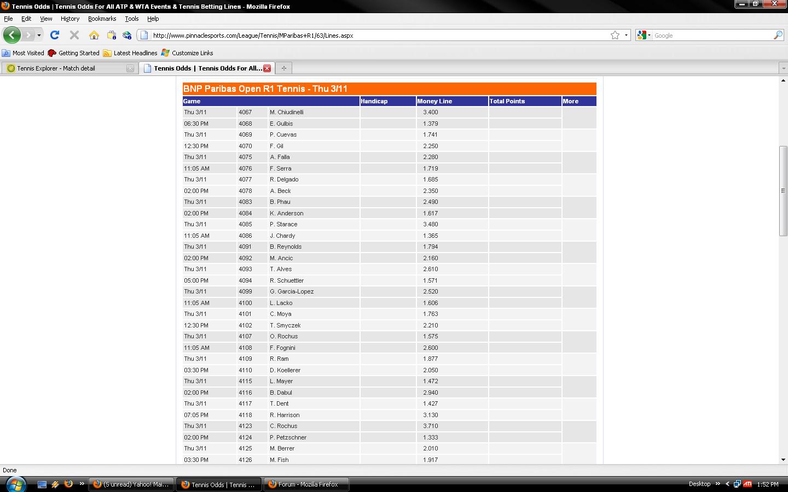
Task: Click the player name K. Anderson
Action: (x=286, y=213)
